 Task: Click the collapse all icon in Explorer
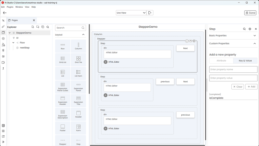click(x=43, y=27)
